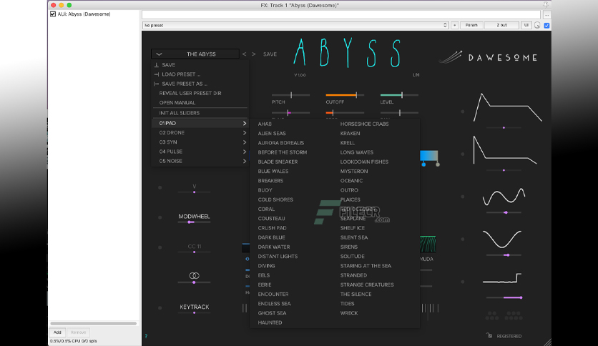Image resolution: width=598 pixels, height=346 pixels.
Task: Select the KRAKEN preset
Action: point(350,134)
